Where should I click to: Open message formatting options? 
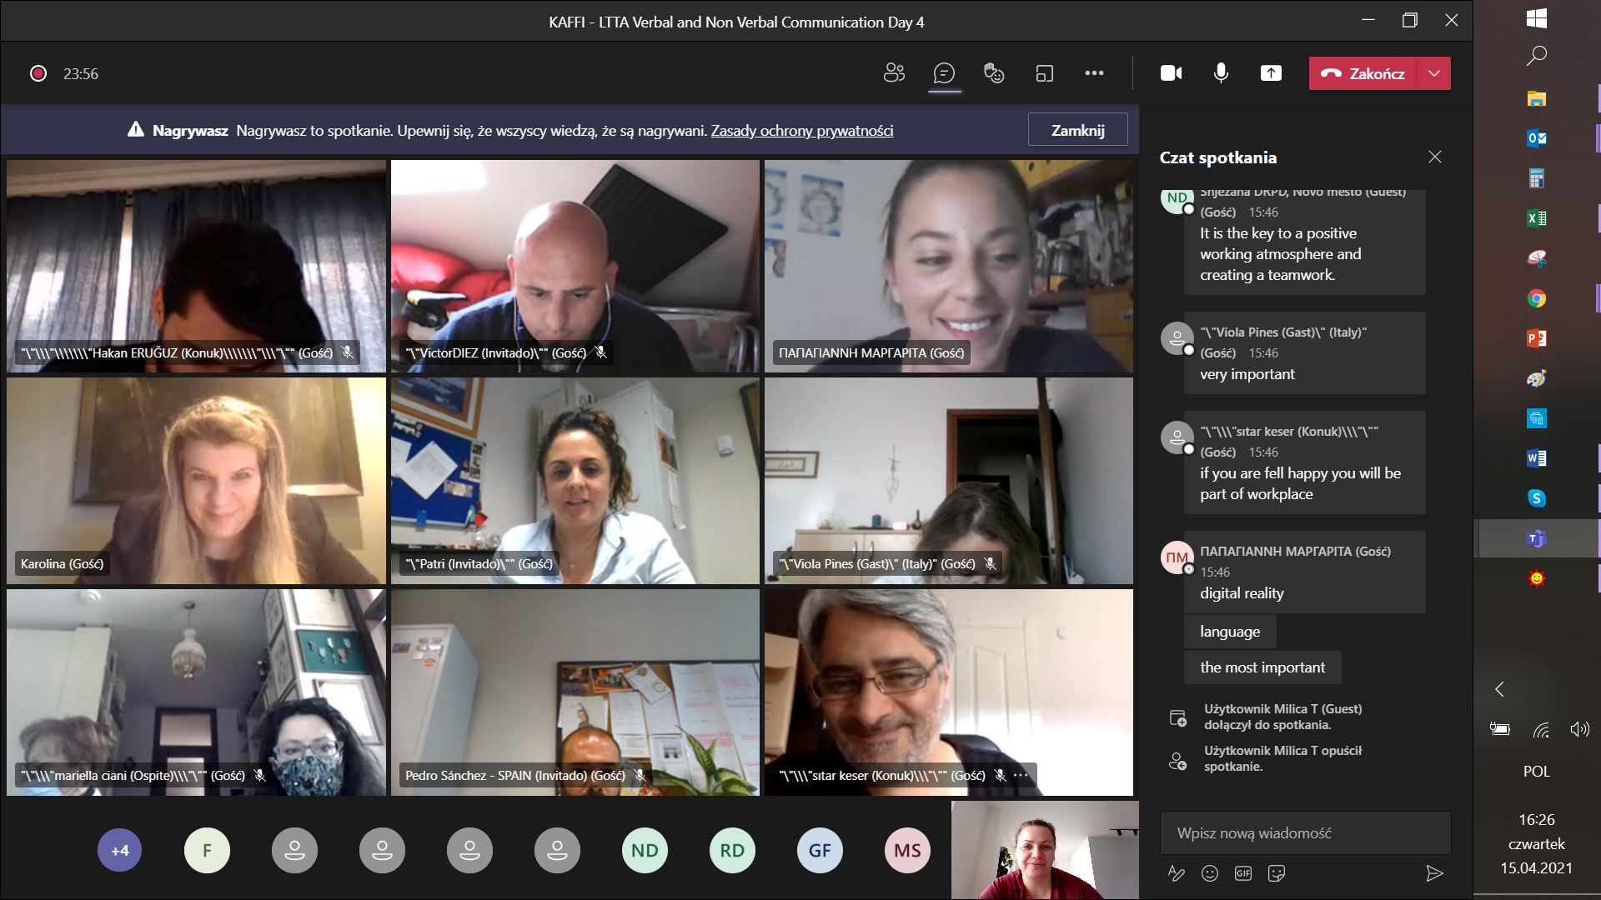coord(1176,872)
